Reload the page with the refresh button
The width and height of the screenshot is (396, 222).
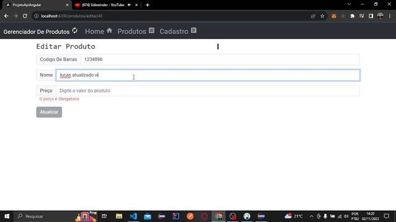(x=25, y=16)
